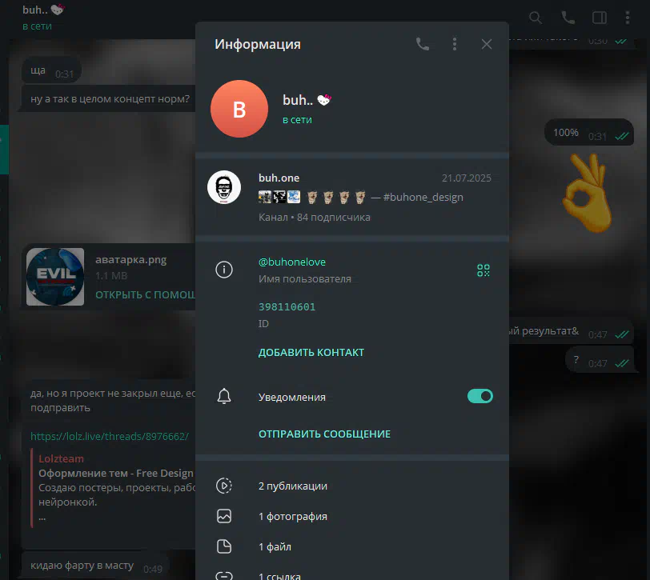Open the three-dot menu in info panel
650x580 pixels.
[x=455, y=44]
